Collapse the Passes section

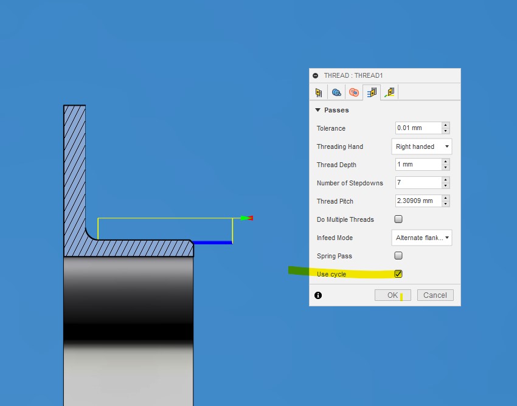317,110
